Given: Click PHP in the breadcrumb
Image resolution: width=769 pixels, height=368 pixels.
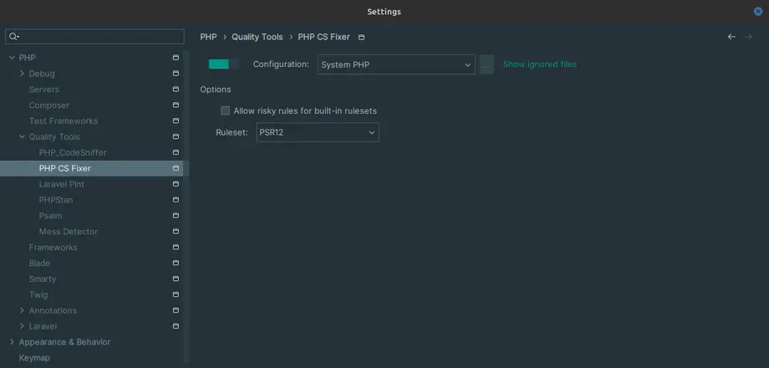Looking at the screenshot, I should tap(208, 37).
